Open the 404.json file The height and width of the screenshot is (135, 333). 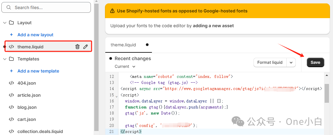[26, 83]
